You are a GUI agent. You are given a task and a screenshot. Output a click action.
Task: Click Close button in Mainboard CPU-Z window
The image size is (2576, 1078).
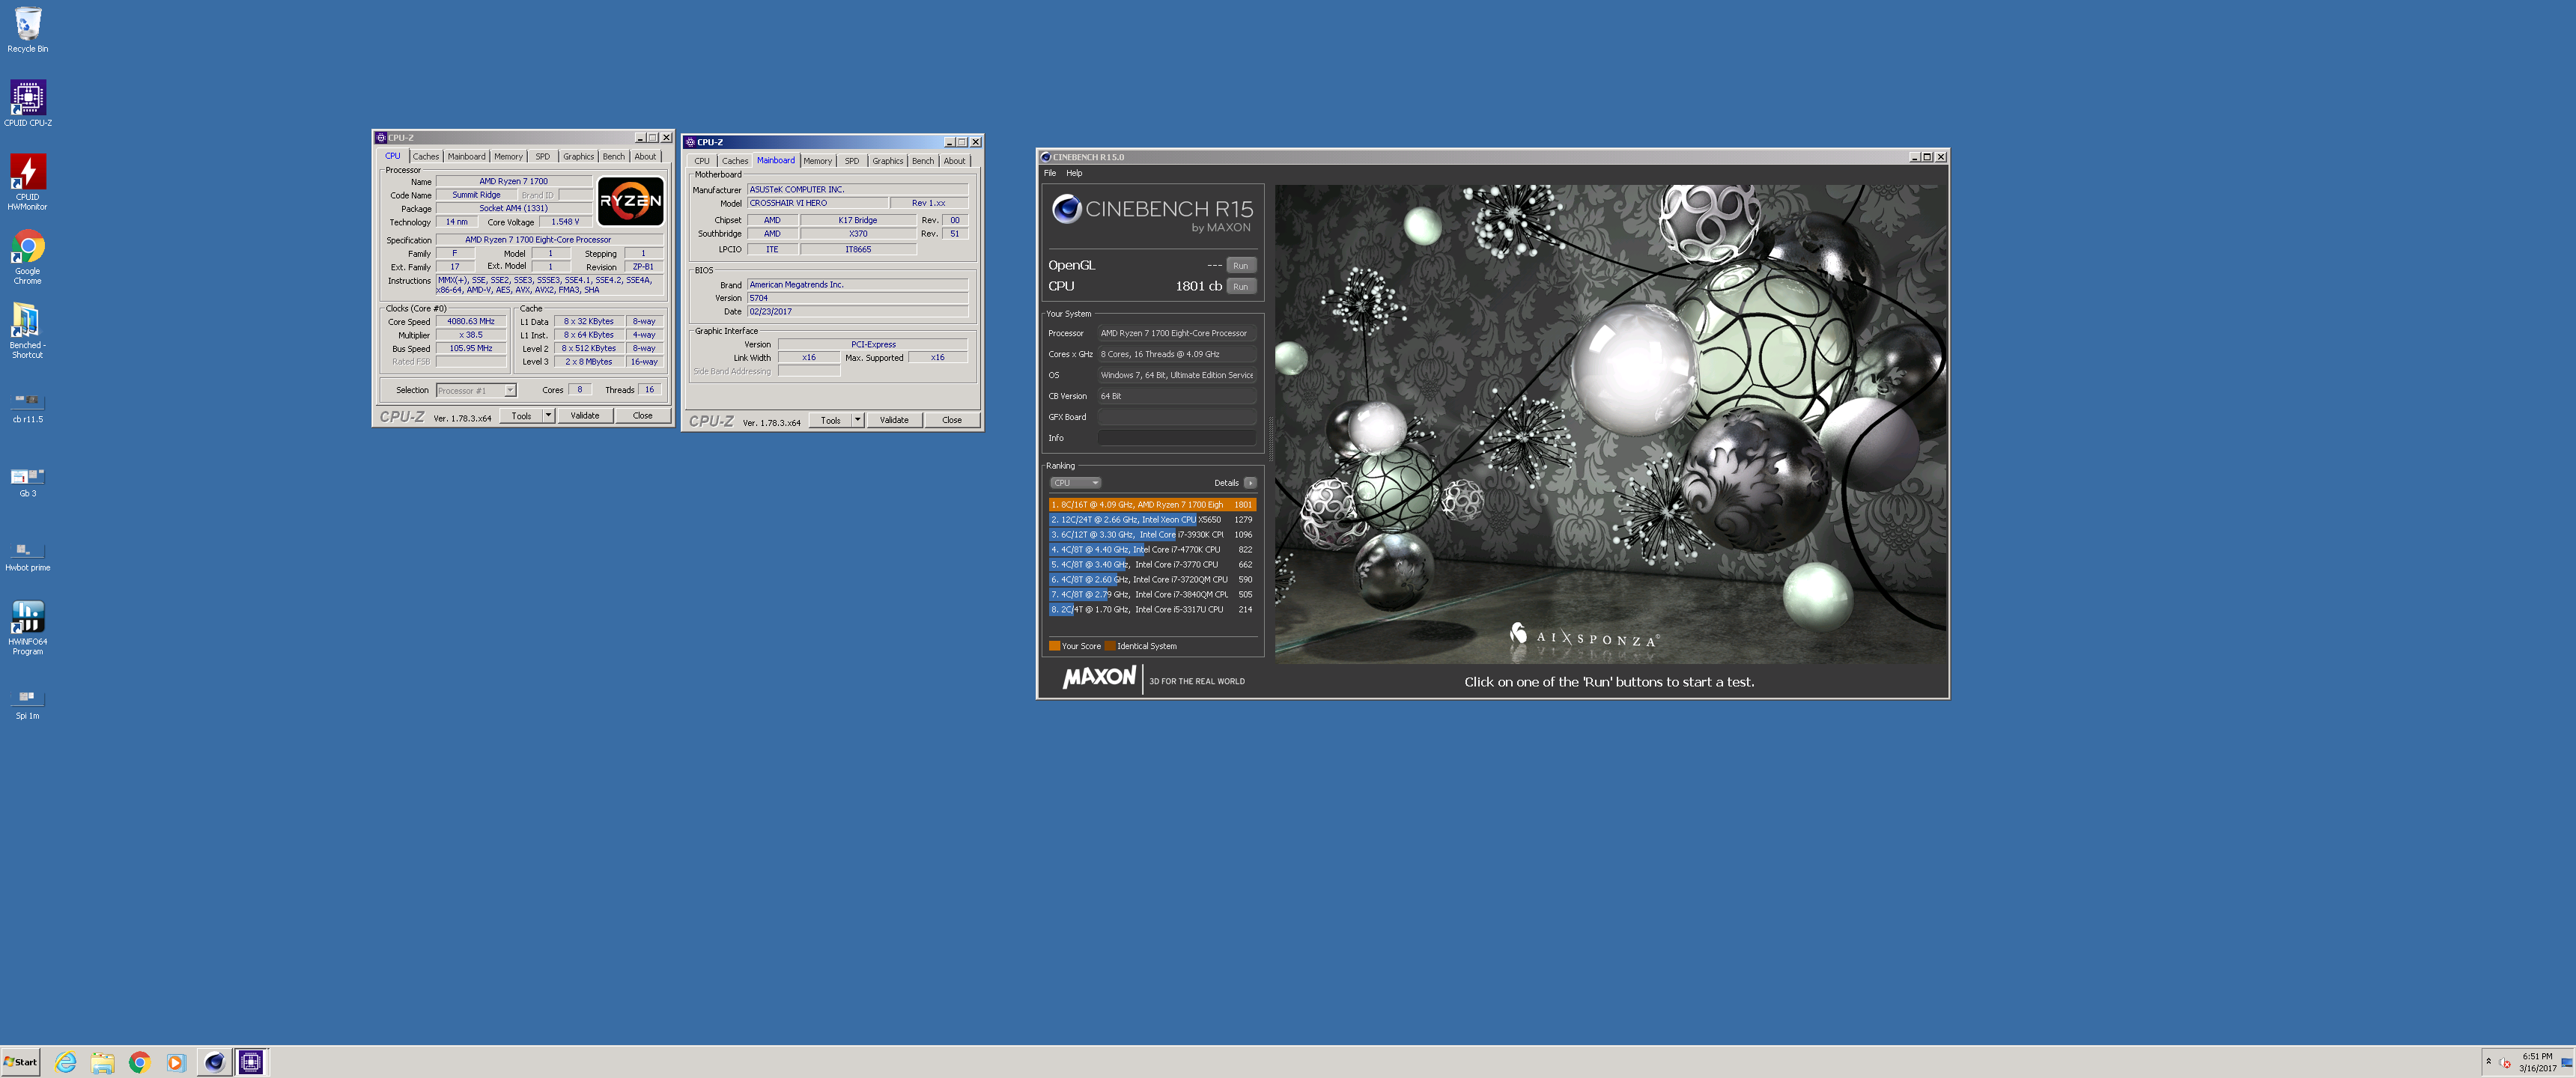(x=952, y=420)
